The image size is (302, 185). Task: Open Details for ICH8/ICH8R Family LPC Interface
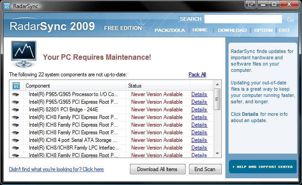(x=199, y=148)
